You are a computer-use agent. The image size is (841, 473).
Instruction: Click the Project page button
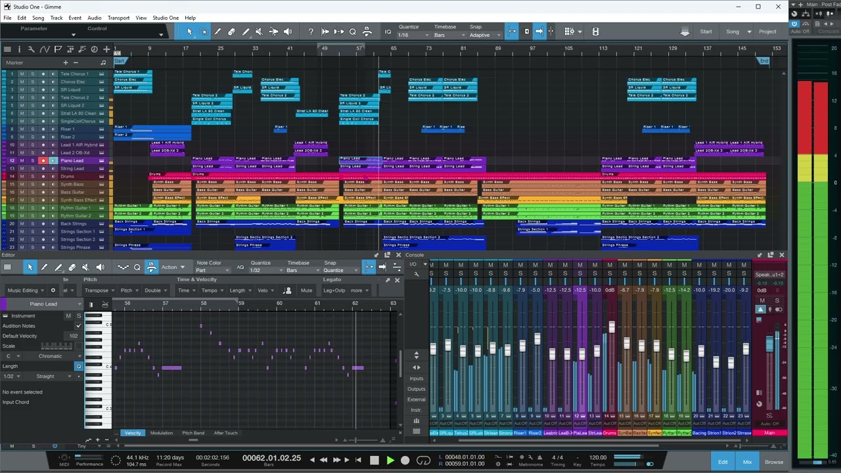[767, 32]
